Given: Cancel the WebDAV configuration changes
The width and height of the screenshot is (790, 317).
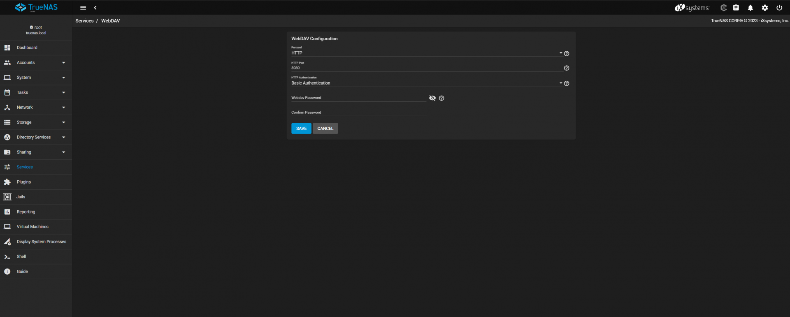Looking at the screenshot, I should [325, 129].
